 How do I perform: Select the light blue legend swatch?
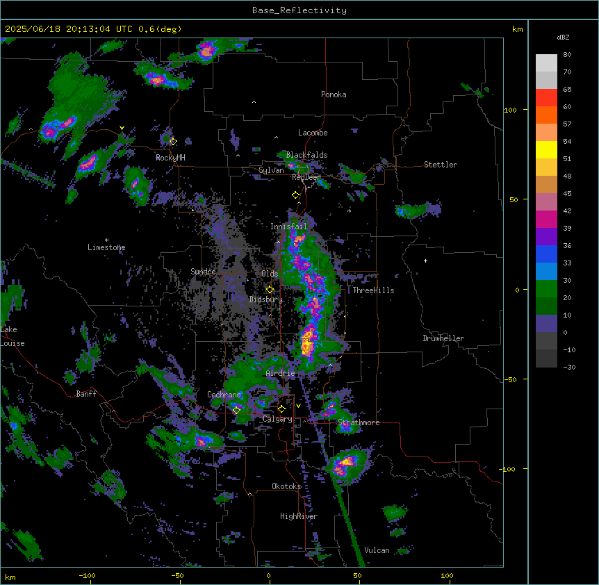pos(546,272)
